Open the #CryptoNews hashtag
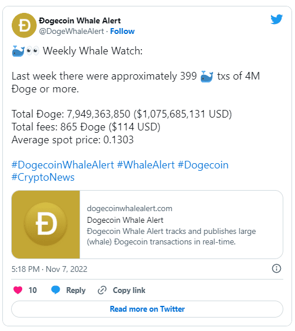295x331 pixels. (x=43, y=177)
